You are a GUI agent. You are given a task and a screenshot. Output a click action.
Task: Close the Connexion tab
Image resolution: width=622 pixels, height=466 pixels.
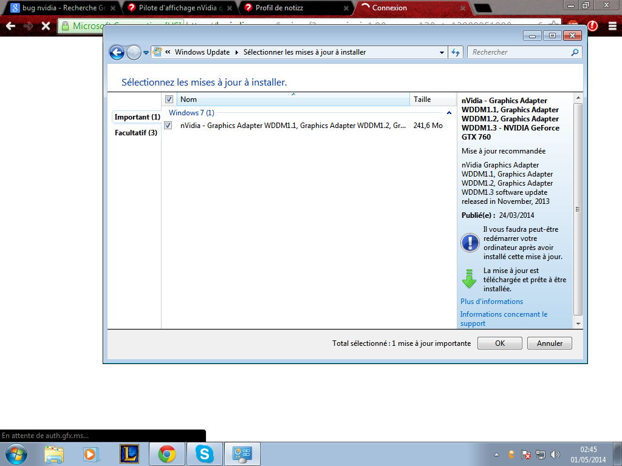click(x=462, y=8)
